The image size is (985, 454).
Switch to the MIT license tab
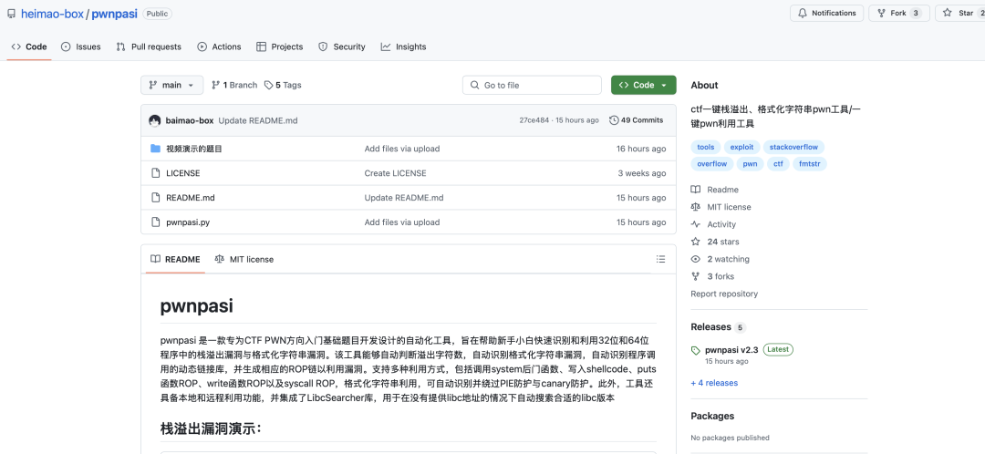tap(244, 259)
